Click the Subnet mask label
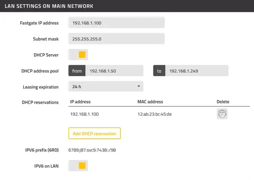 pyautogui.click(x=46, y=39)
